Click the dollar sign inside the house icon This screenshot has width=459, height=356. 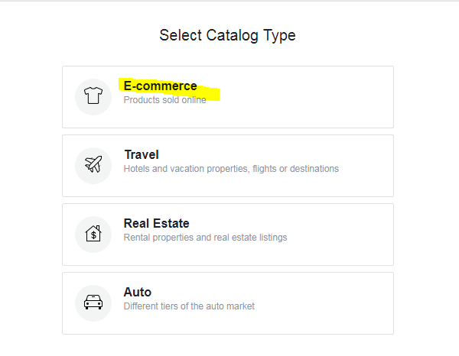click(93, 235)
